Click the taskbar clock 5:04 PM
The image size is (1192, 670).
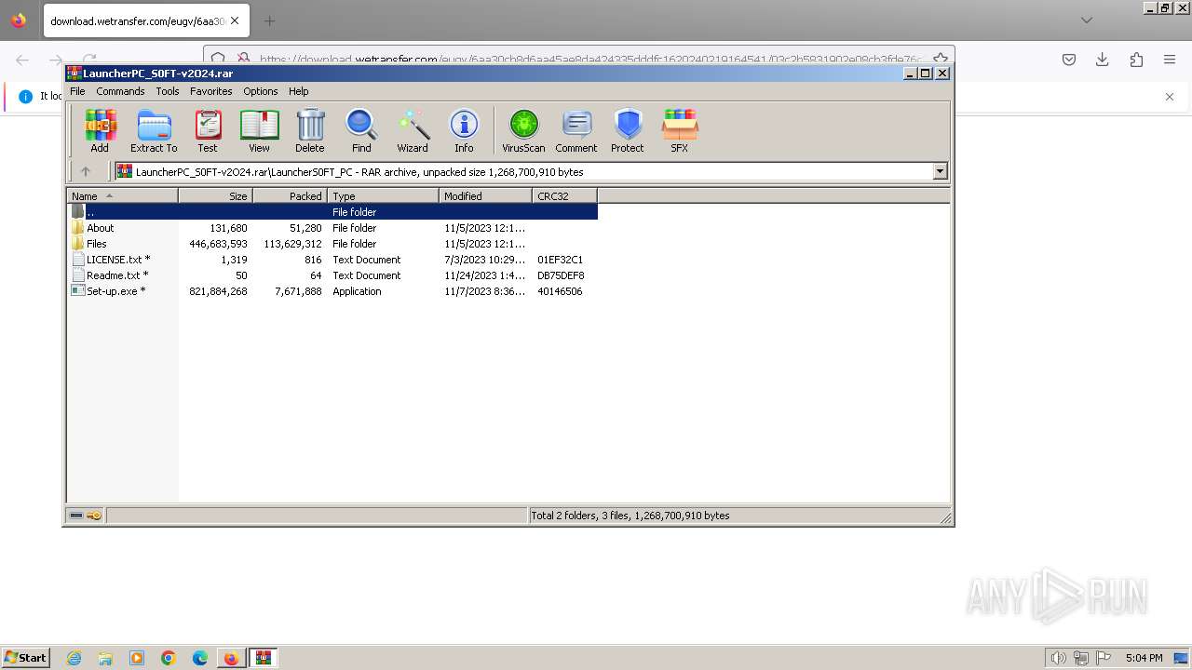[x=1144, y=658]
